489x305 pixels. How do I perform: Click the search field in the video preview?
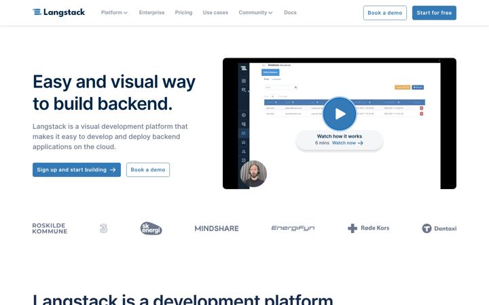pos(280,87)
